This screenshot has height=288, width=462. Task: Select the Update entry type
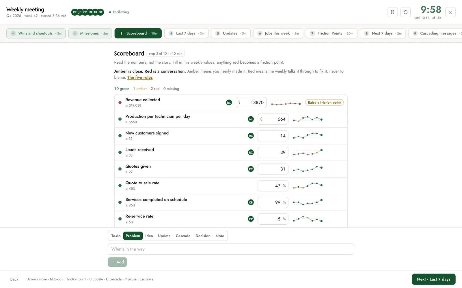(164, 236)
